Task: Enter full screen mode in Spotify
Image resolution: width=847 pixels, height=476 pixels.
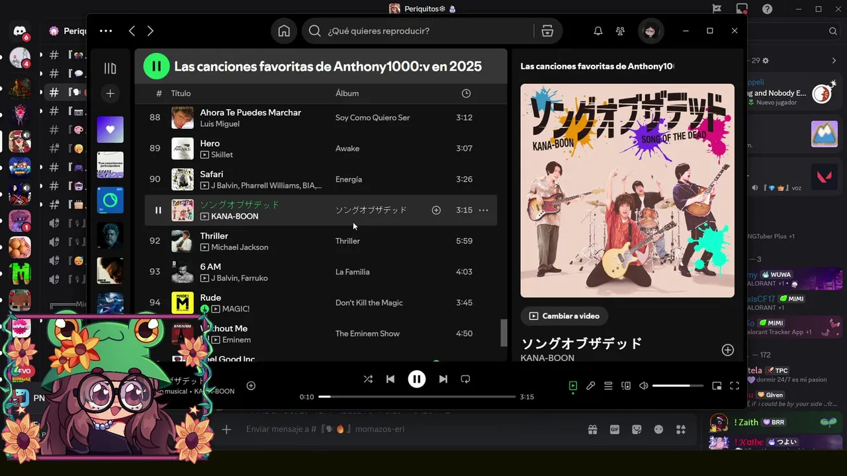Action: tap(735, 386)
